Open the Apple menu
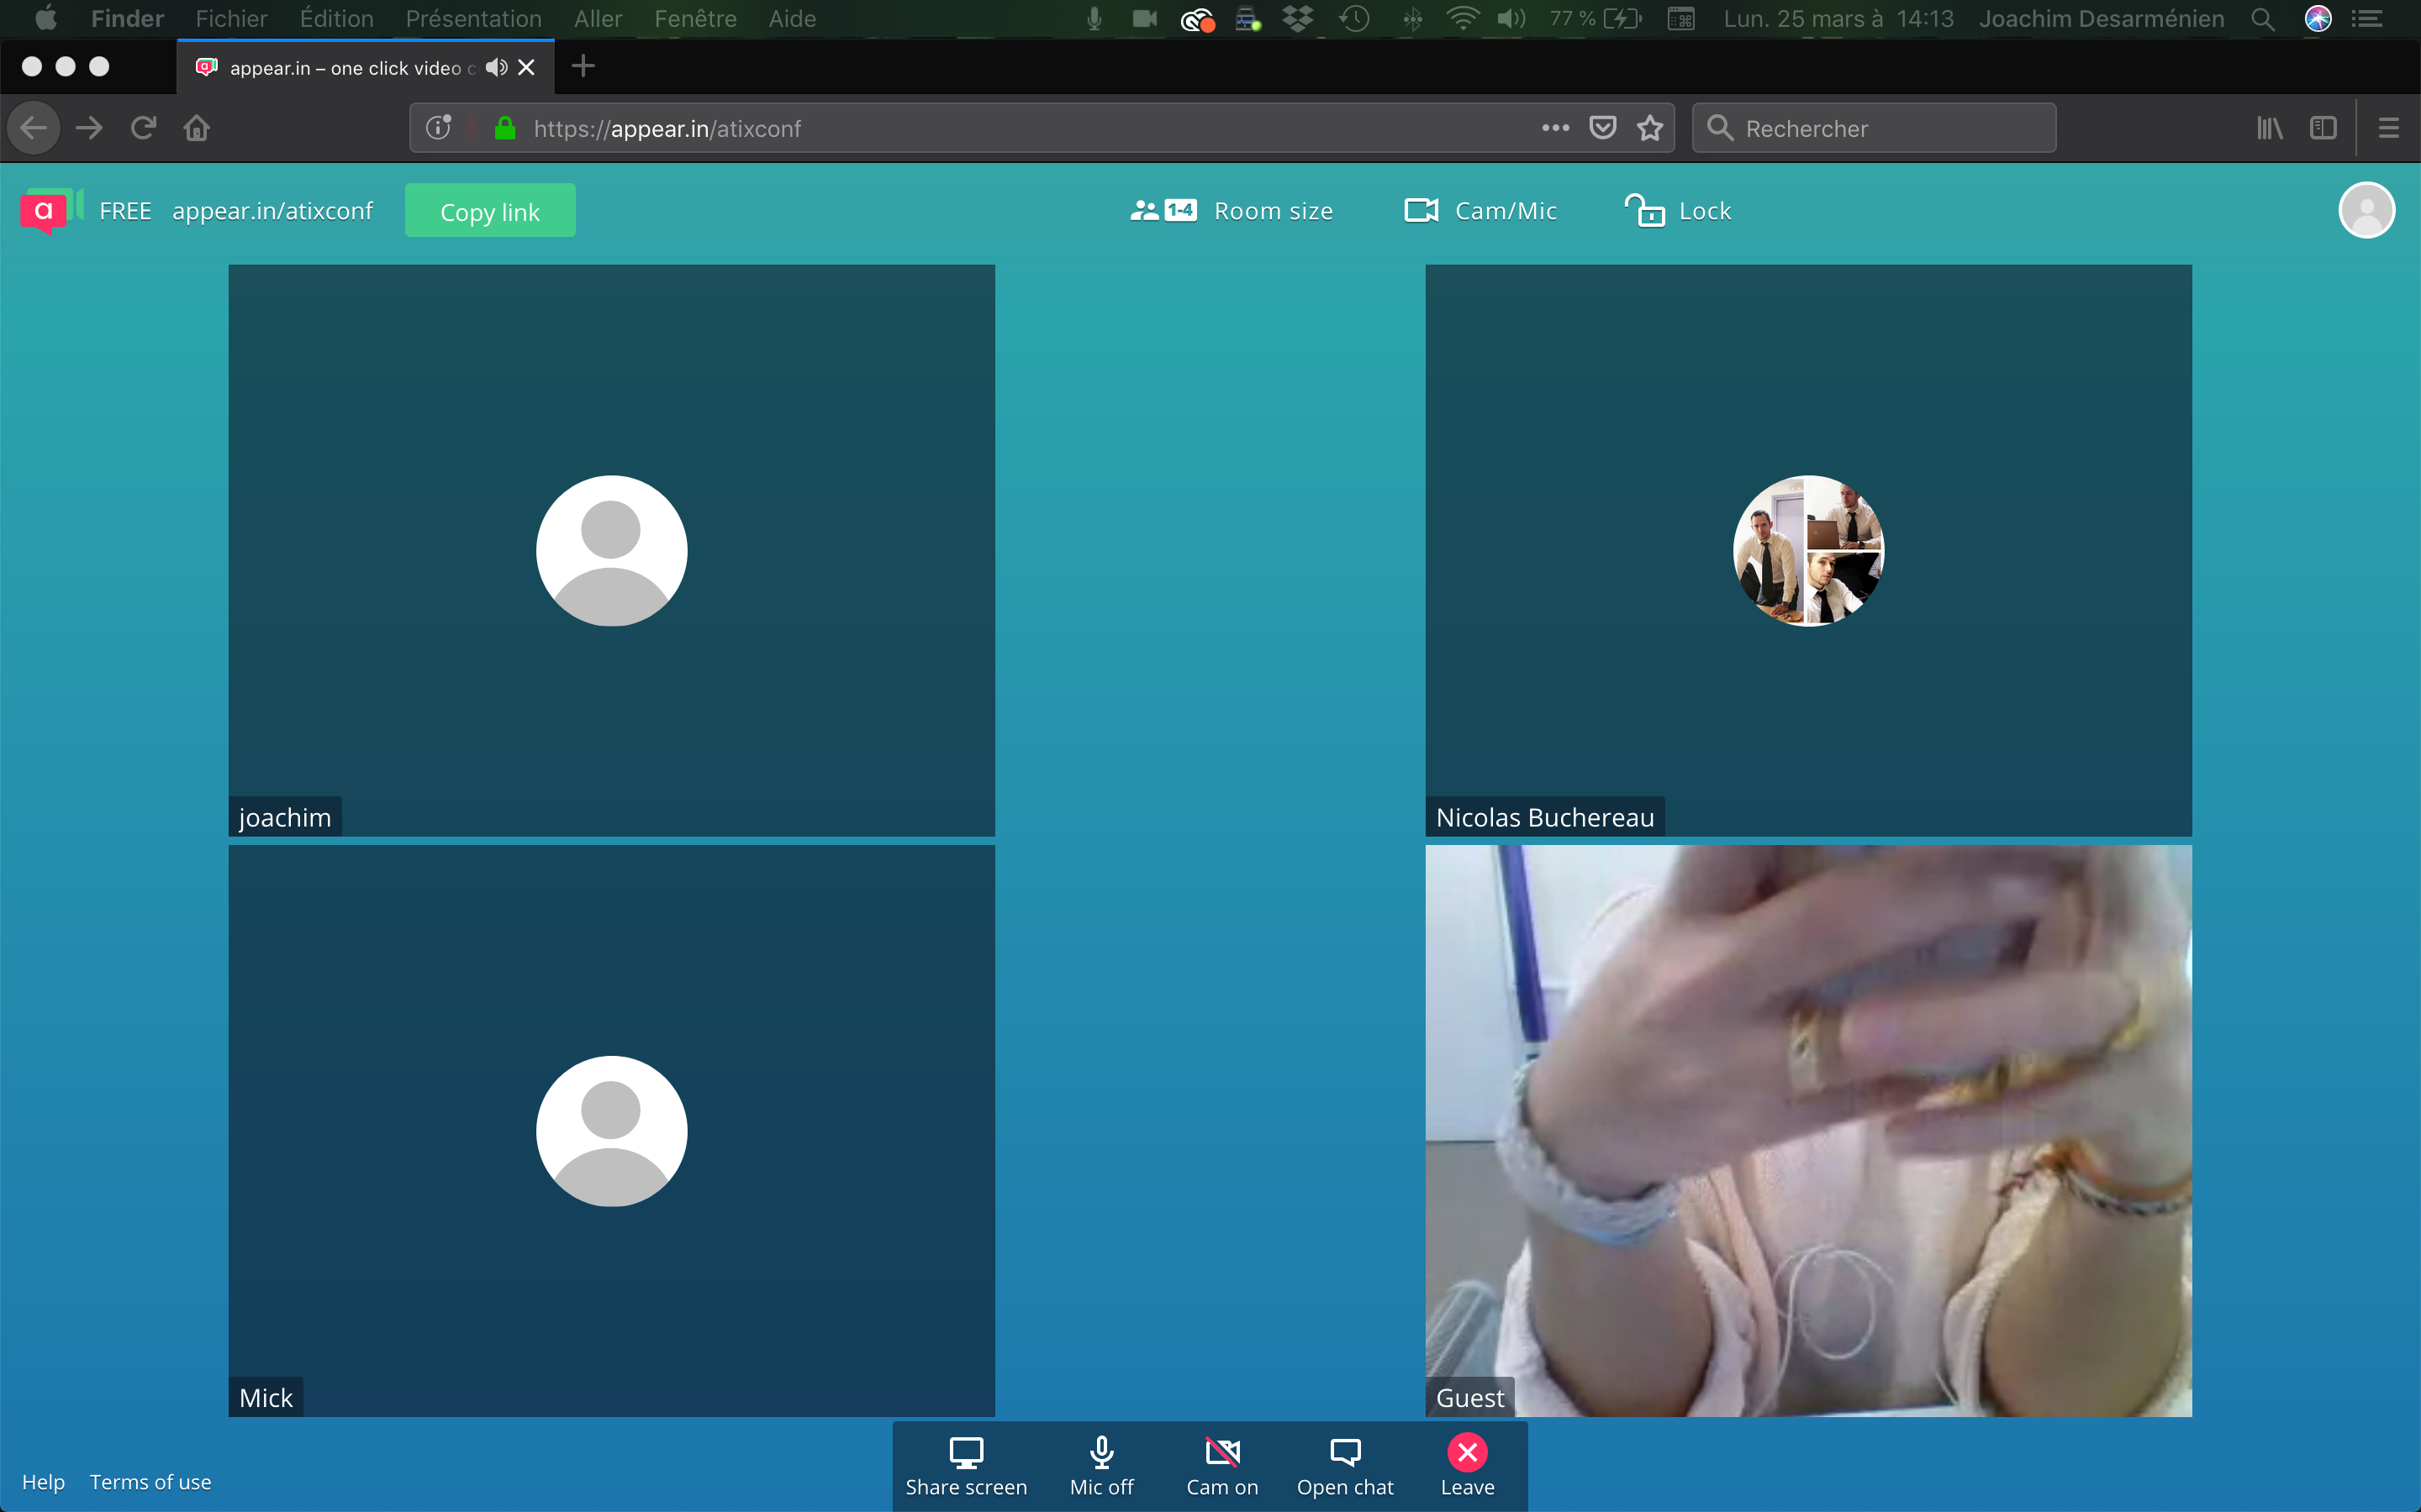 coord(45,18)
